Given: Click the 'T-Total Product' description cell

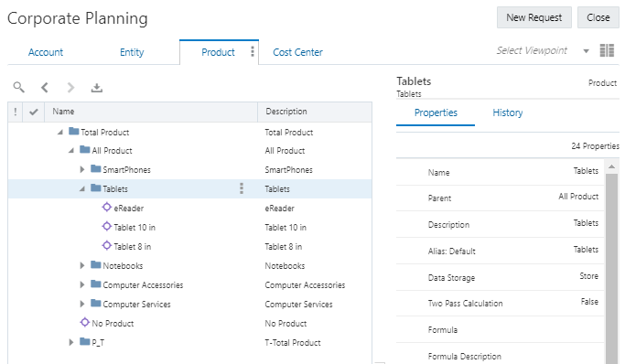Looking at the screenshot, I should click(x=293, y=342).
